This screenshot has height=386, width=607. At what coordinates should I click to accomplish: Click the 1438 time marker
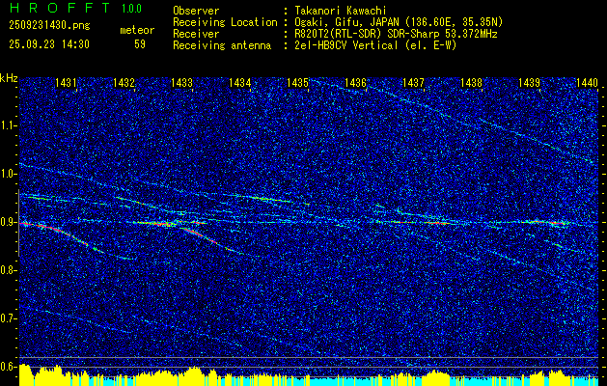(471, 82)
